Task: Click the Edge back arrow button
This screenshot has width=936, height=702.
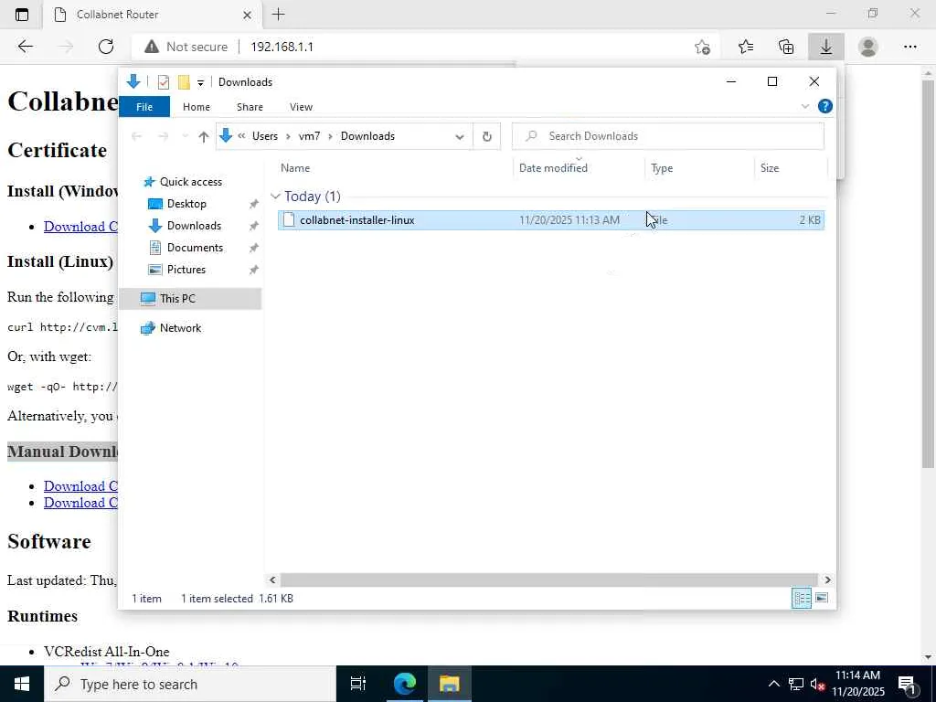Action: pos(25,47)
